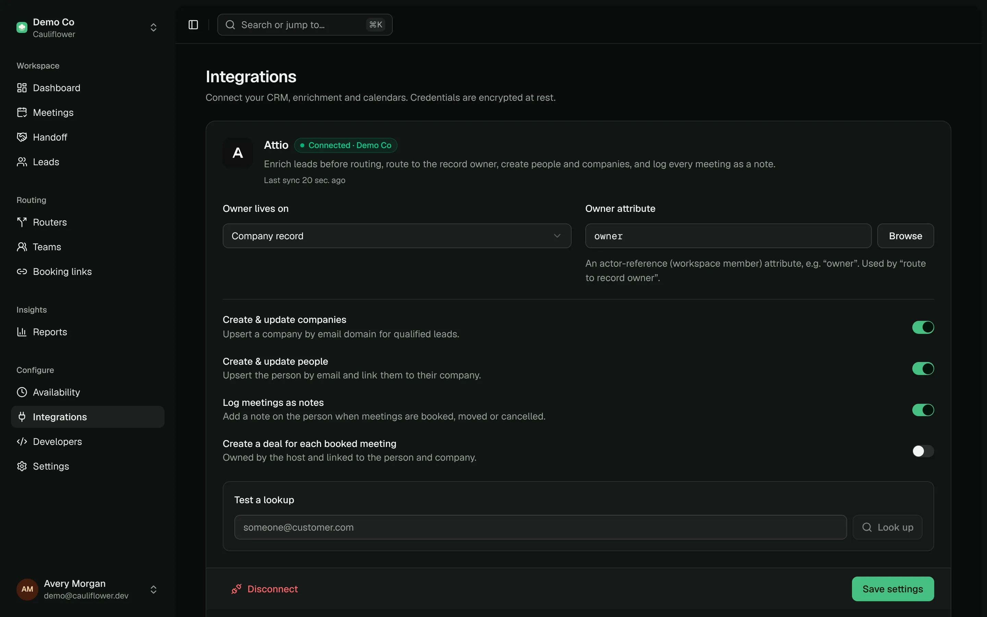
Task: Open the Developers section
Action: point(88,441)
